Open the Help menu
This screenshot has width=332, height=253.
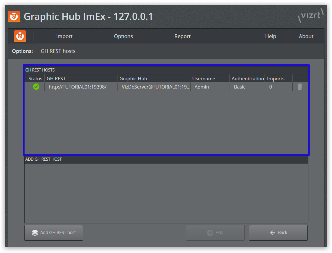coord(271,37)
